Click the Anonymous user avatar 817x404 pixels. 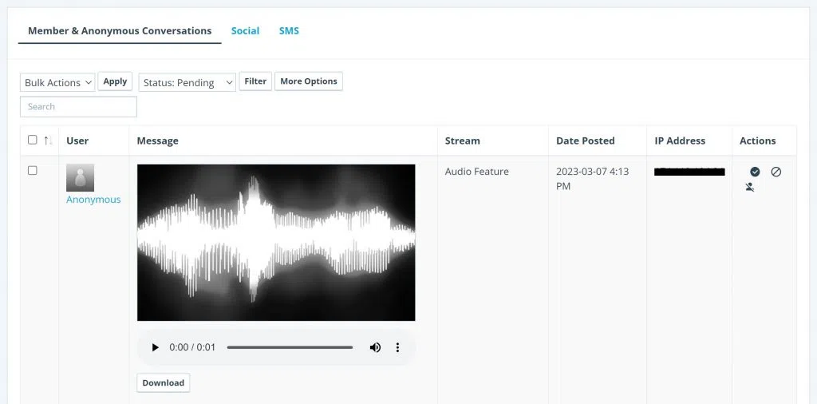tap(80, 177)
